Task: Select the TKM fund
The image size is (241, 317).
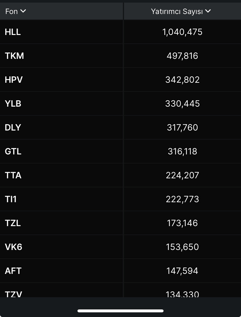Action: (x=14, y=56)
